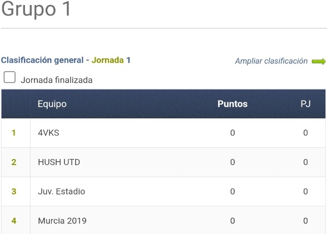
Task: Open the Juv. Estadio team entry
Action: (62, 191)
